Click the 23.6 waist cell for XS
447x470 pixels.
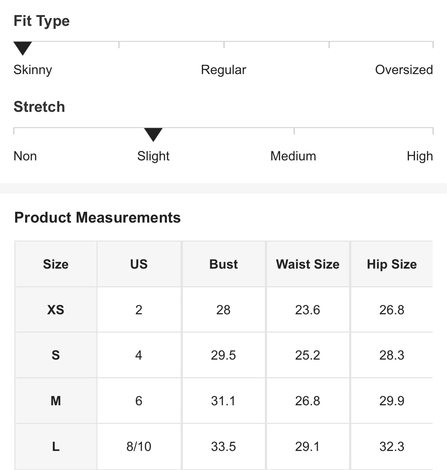[x=308, y=310]
